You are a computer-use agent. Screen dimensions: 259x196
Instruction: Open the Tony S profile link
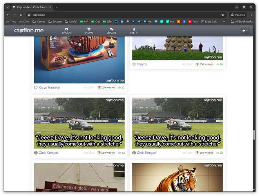click(x=141, y=64)
